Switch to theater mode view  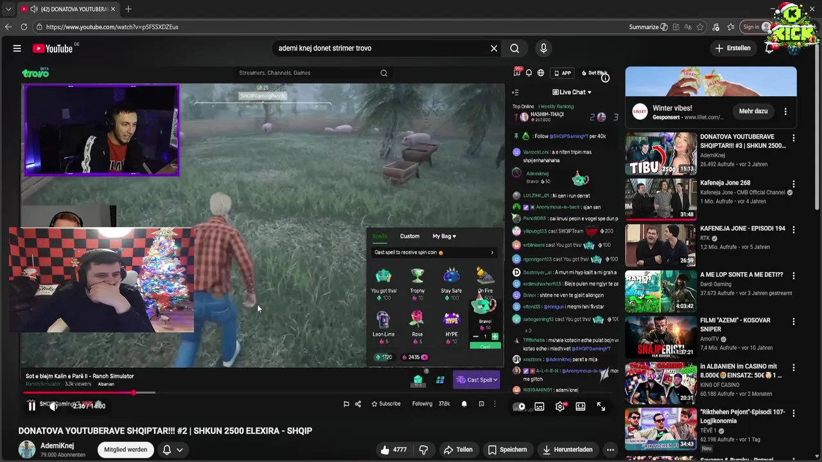point(581,406)
